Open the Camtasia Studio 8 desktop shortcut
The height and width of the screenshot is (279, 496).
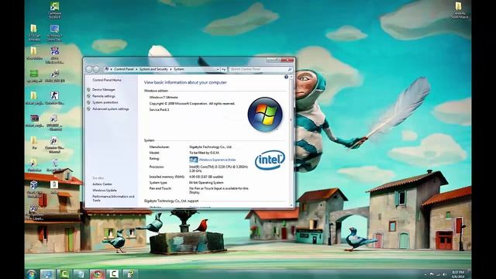[54, 9]
